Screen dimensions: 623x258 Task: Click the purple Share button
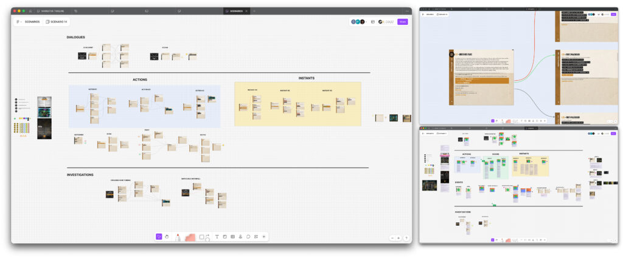(403, 22)
